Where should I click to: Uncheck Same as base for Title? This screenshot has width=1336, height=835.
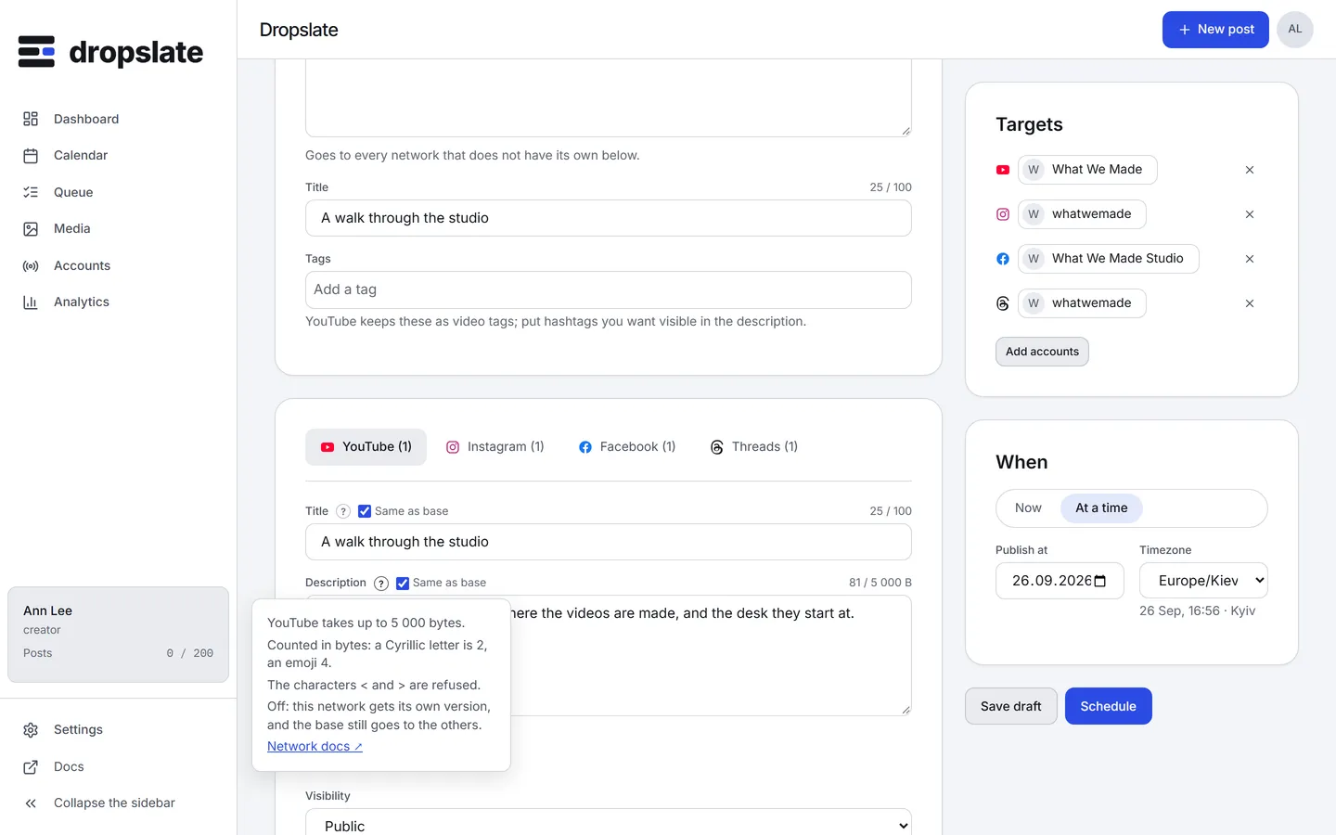pyautogui.click(x=365, y=511)
